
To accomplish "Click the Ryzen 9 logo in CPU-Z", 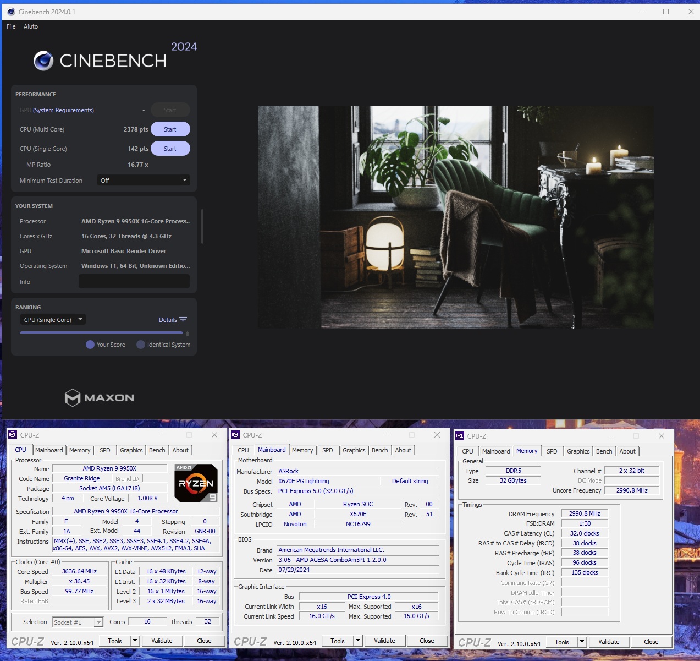I will (196, 483).
